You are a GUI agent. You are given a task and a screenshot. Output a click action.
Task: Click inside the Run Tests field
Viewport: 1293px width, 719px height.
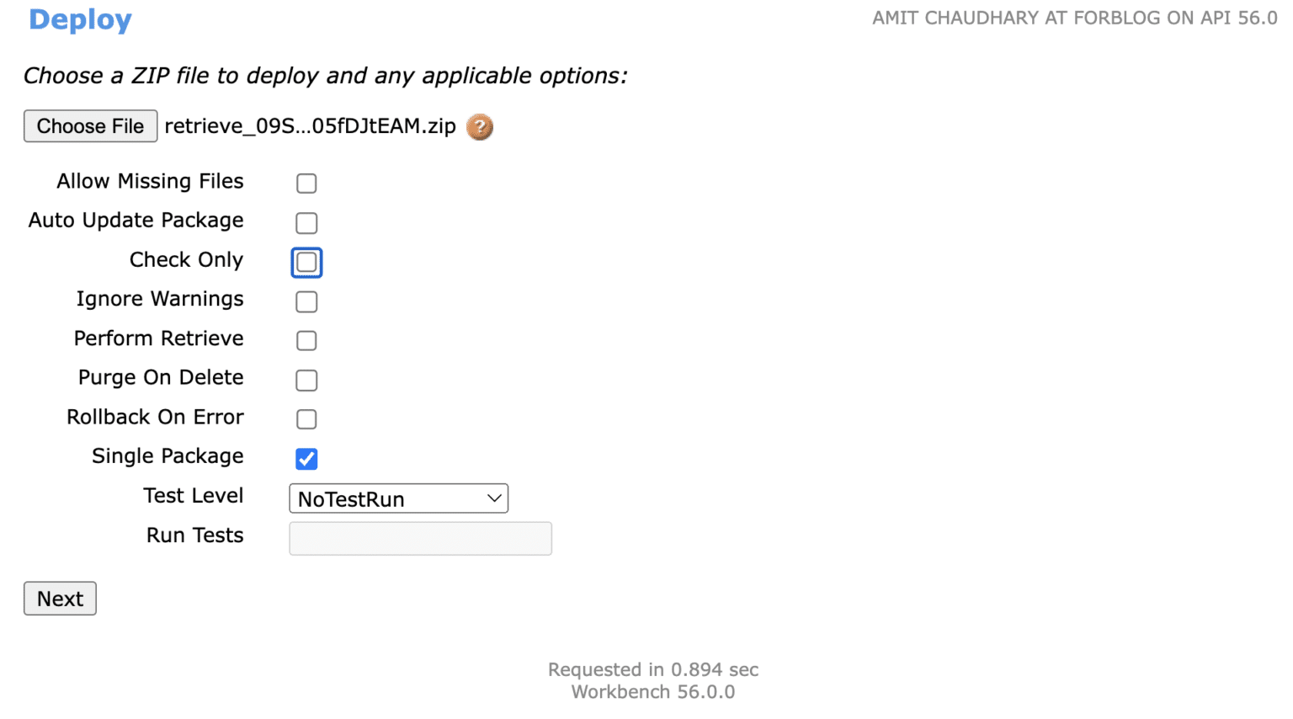(420, 538)
